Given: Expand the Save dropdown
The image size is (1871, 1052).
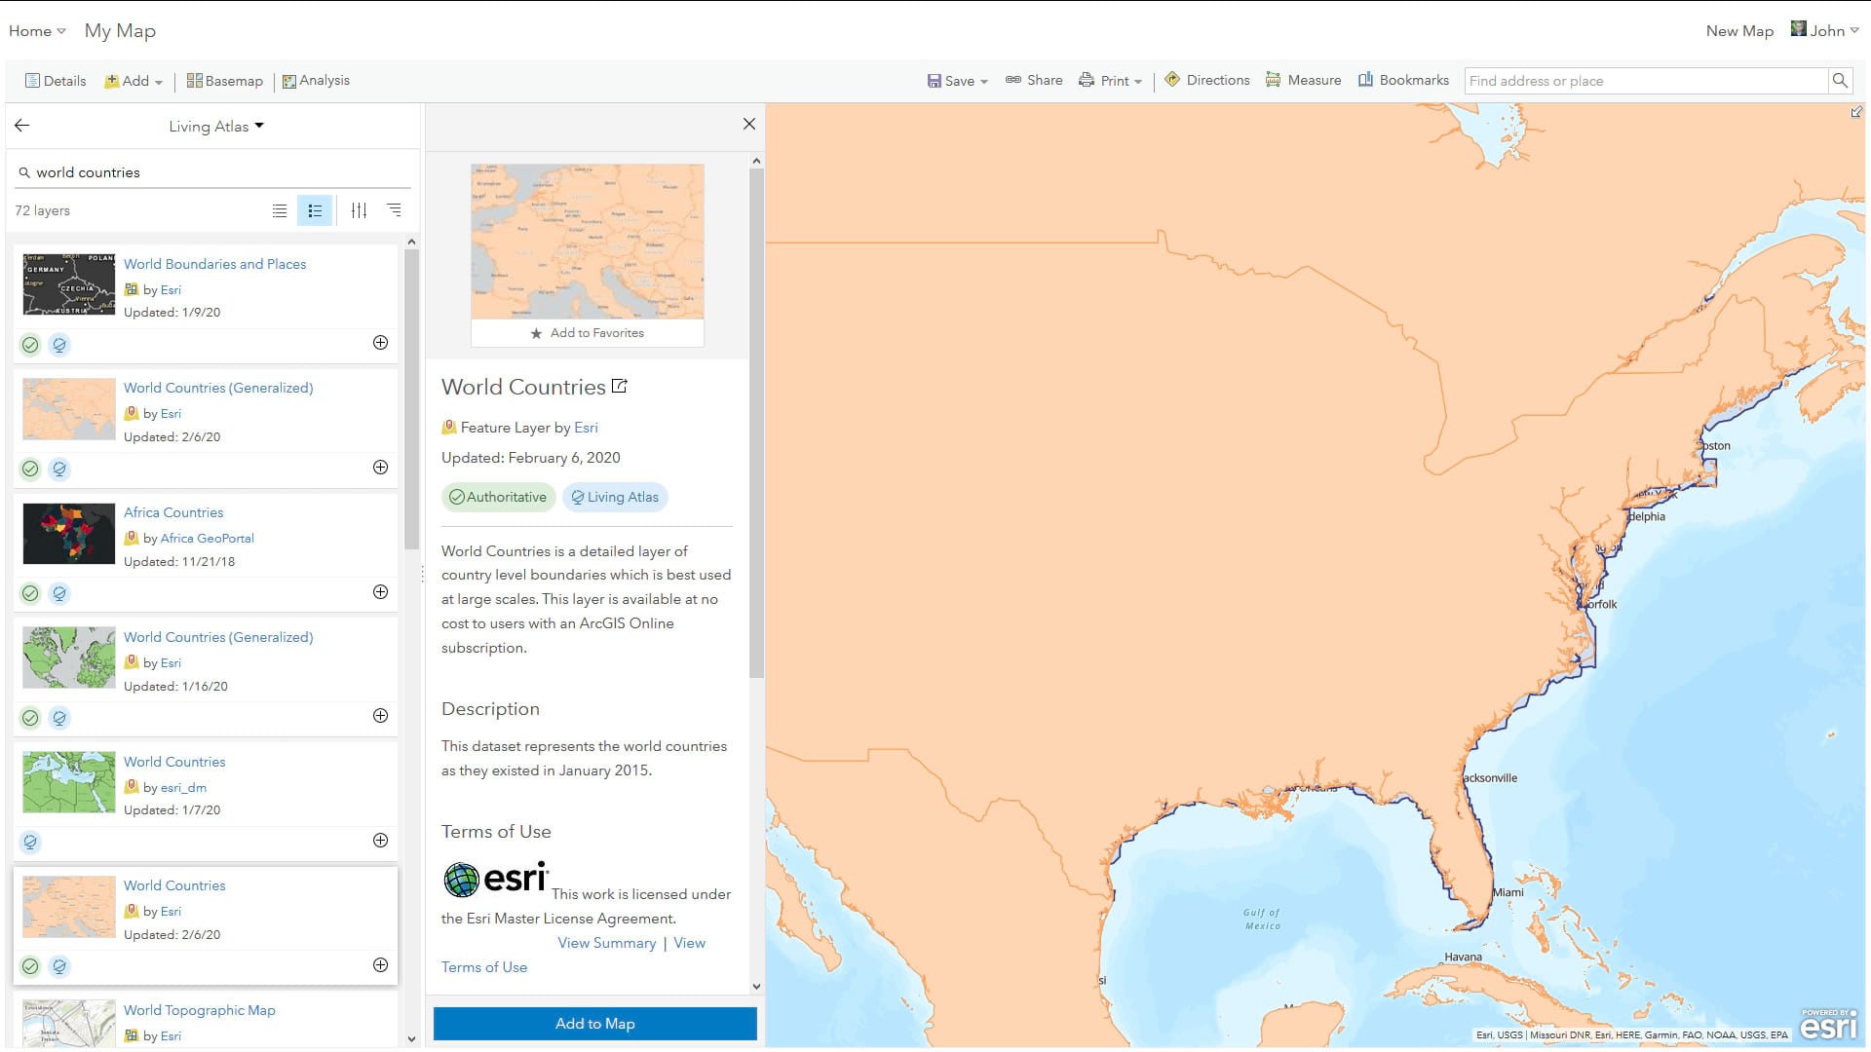Looking at the screenshot, I should tap(957, 81).
